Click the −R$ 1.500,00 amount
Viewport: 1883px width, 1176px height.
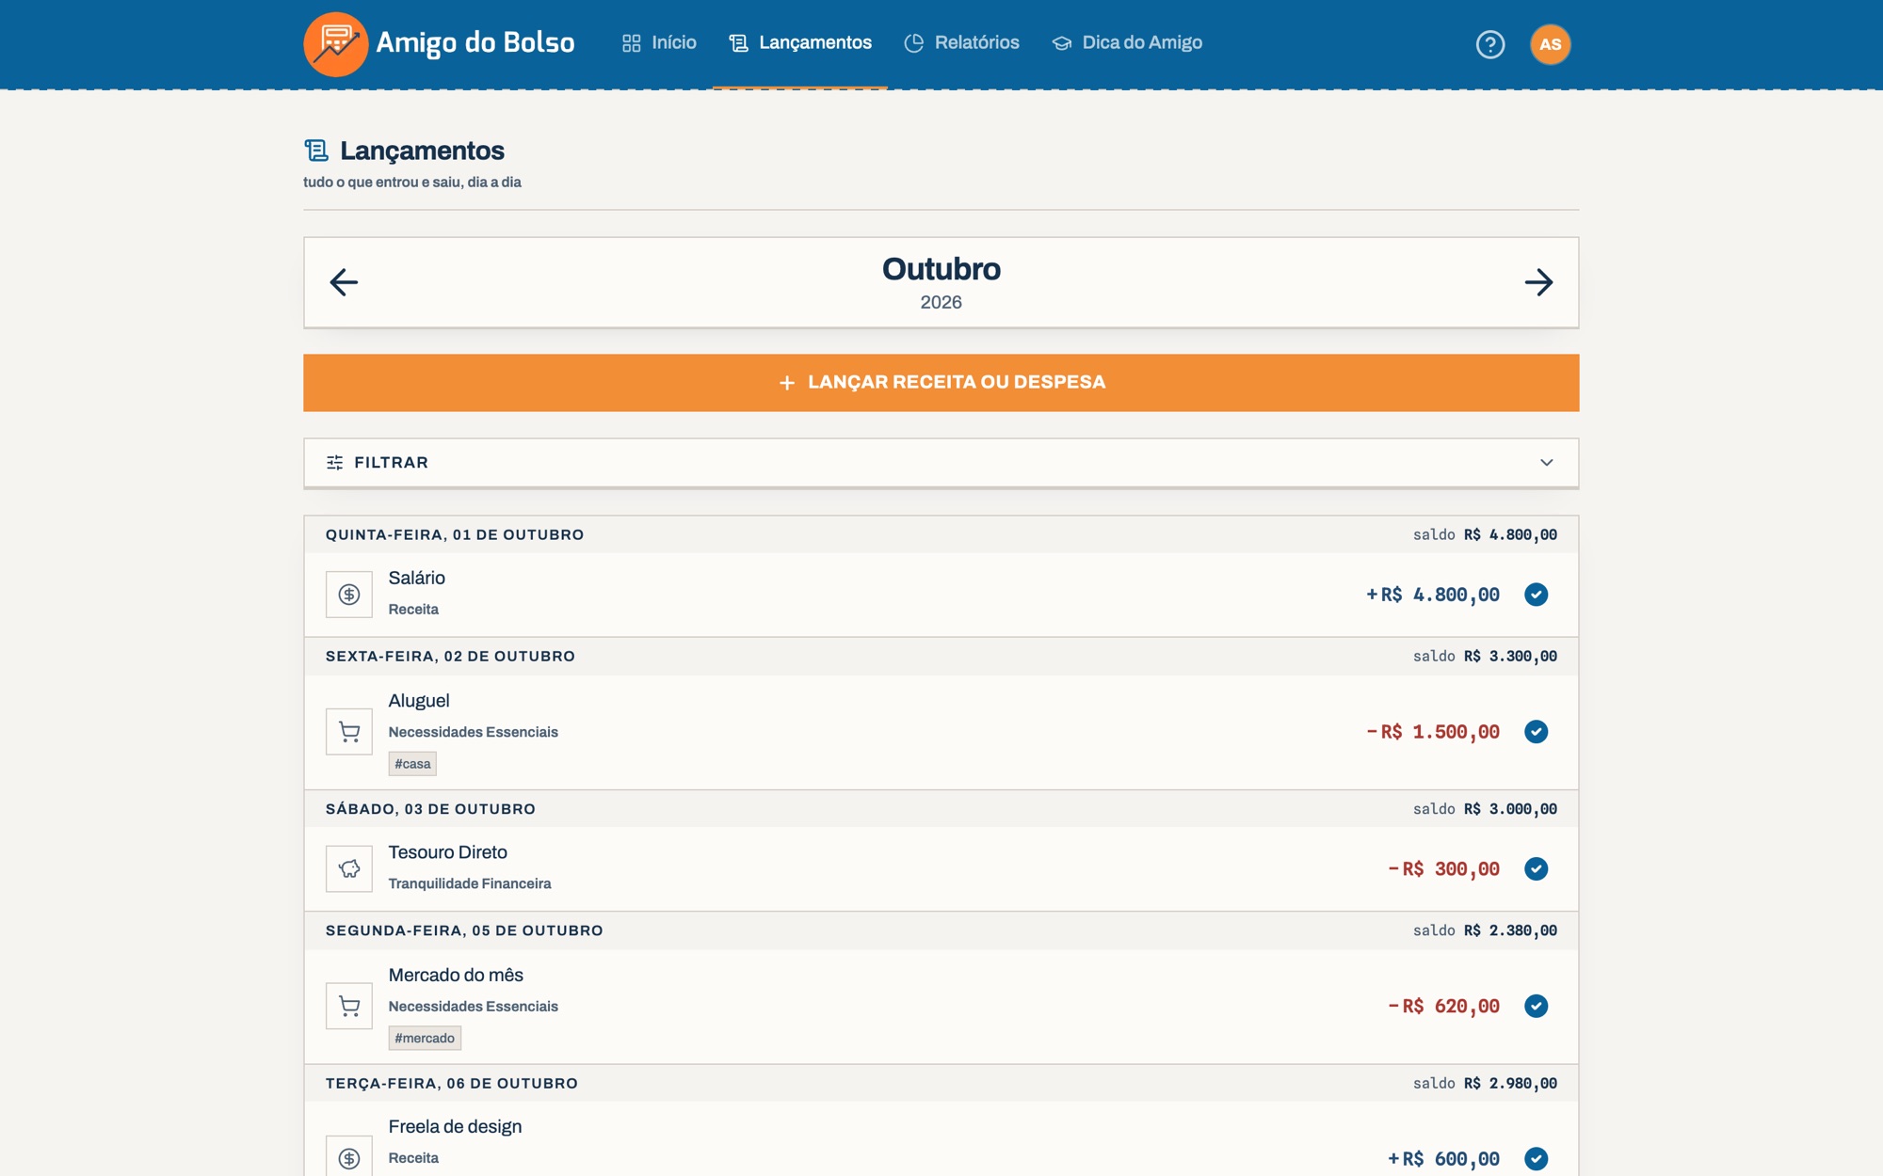pyautogui.click(x=1433, y=732)
